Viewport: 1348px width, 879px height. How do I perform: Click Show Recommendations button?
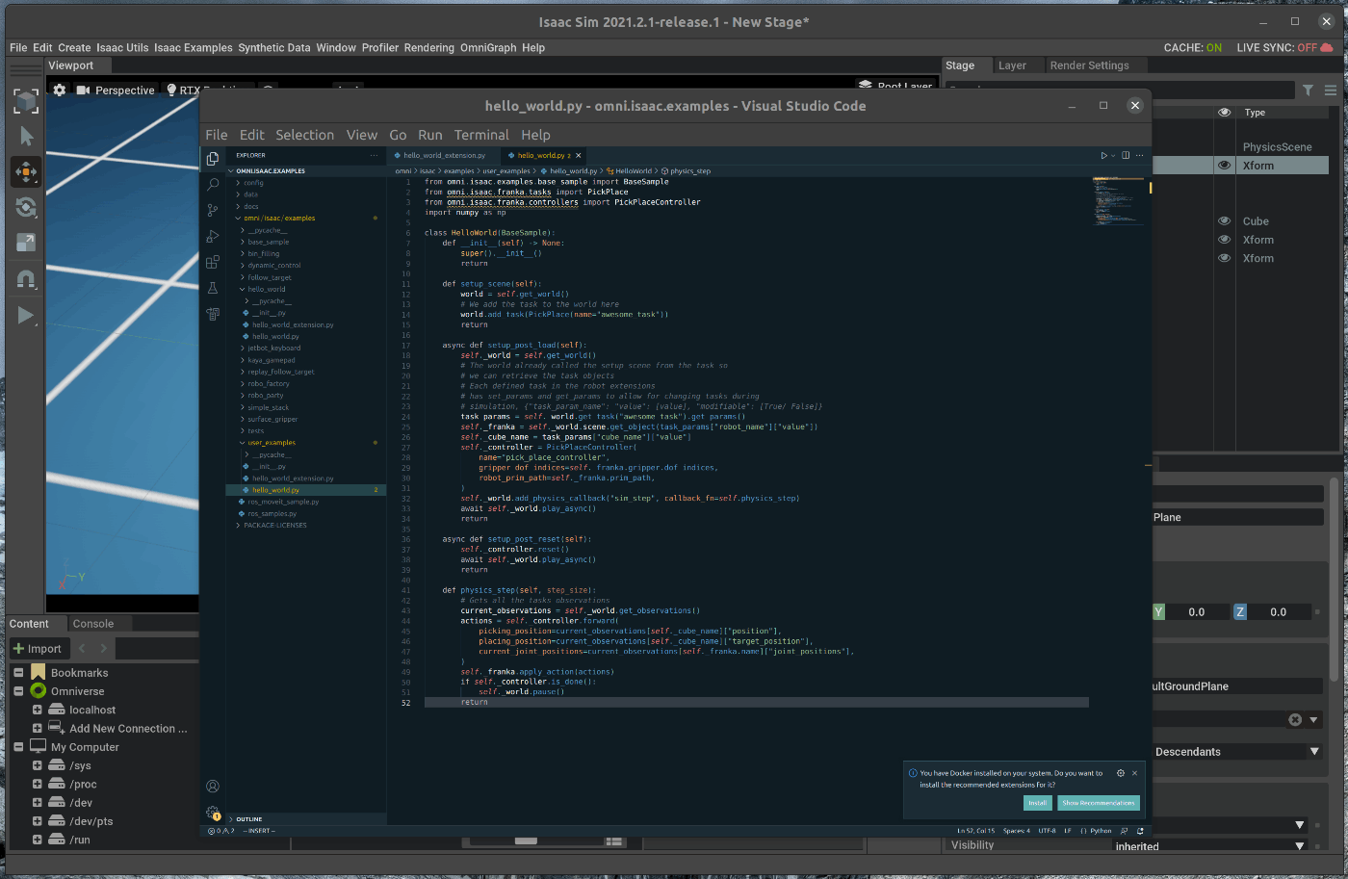pos(1098,803)
